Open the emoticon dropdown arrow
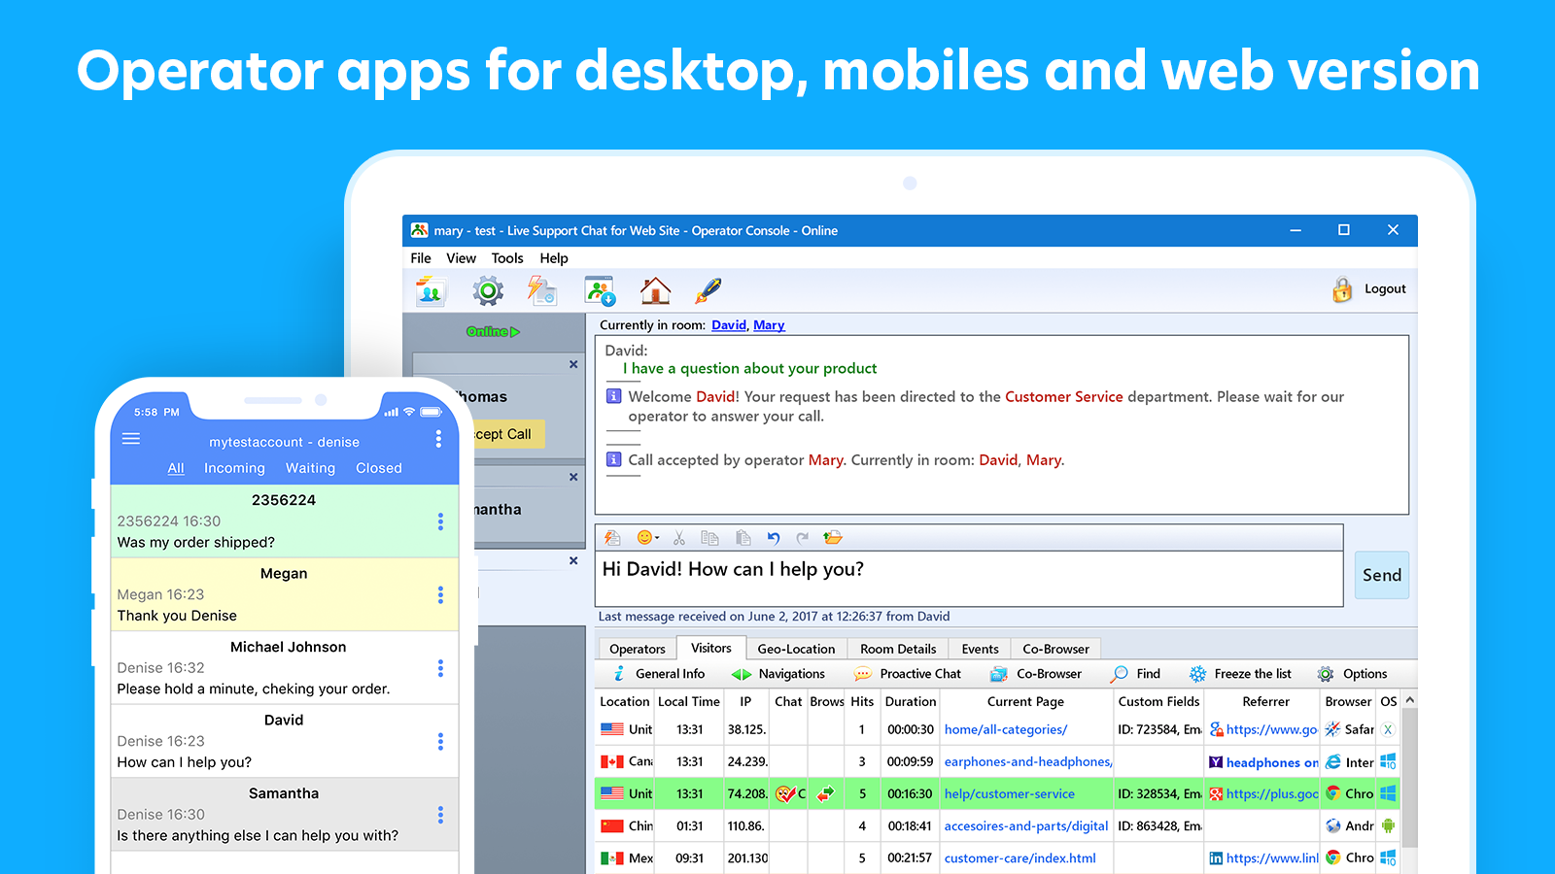This screenshot has width=1555, height=874. (657, 537)
